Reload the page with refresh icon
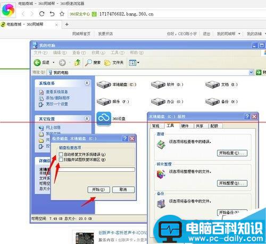The width and height of the screenshot is (266, 244). pos(42,14)
